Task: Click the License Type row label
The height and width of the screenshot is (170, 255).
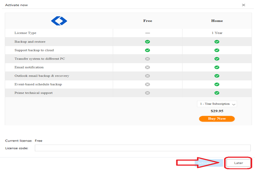Action: click(x=25, y=33)
